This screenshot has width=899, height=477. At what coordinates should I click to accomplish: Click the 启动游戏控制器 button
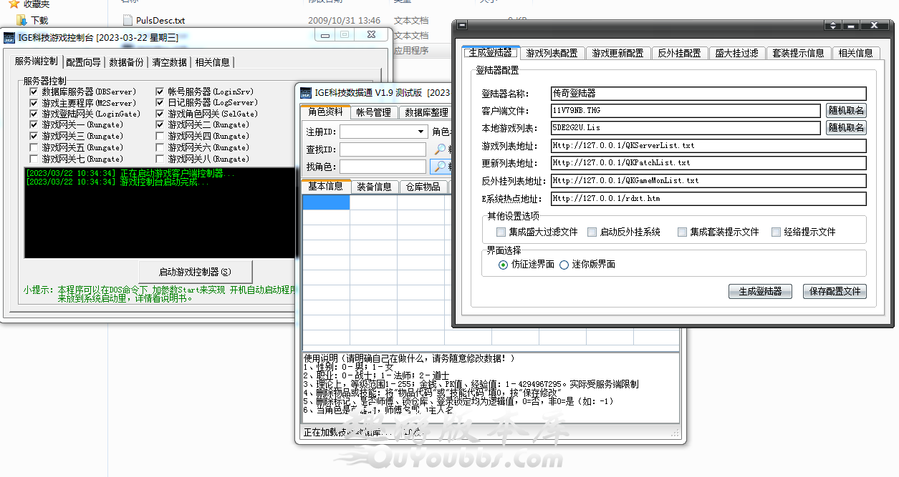point(195,272)
